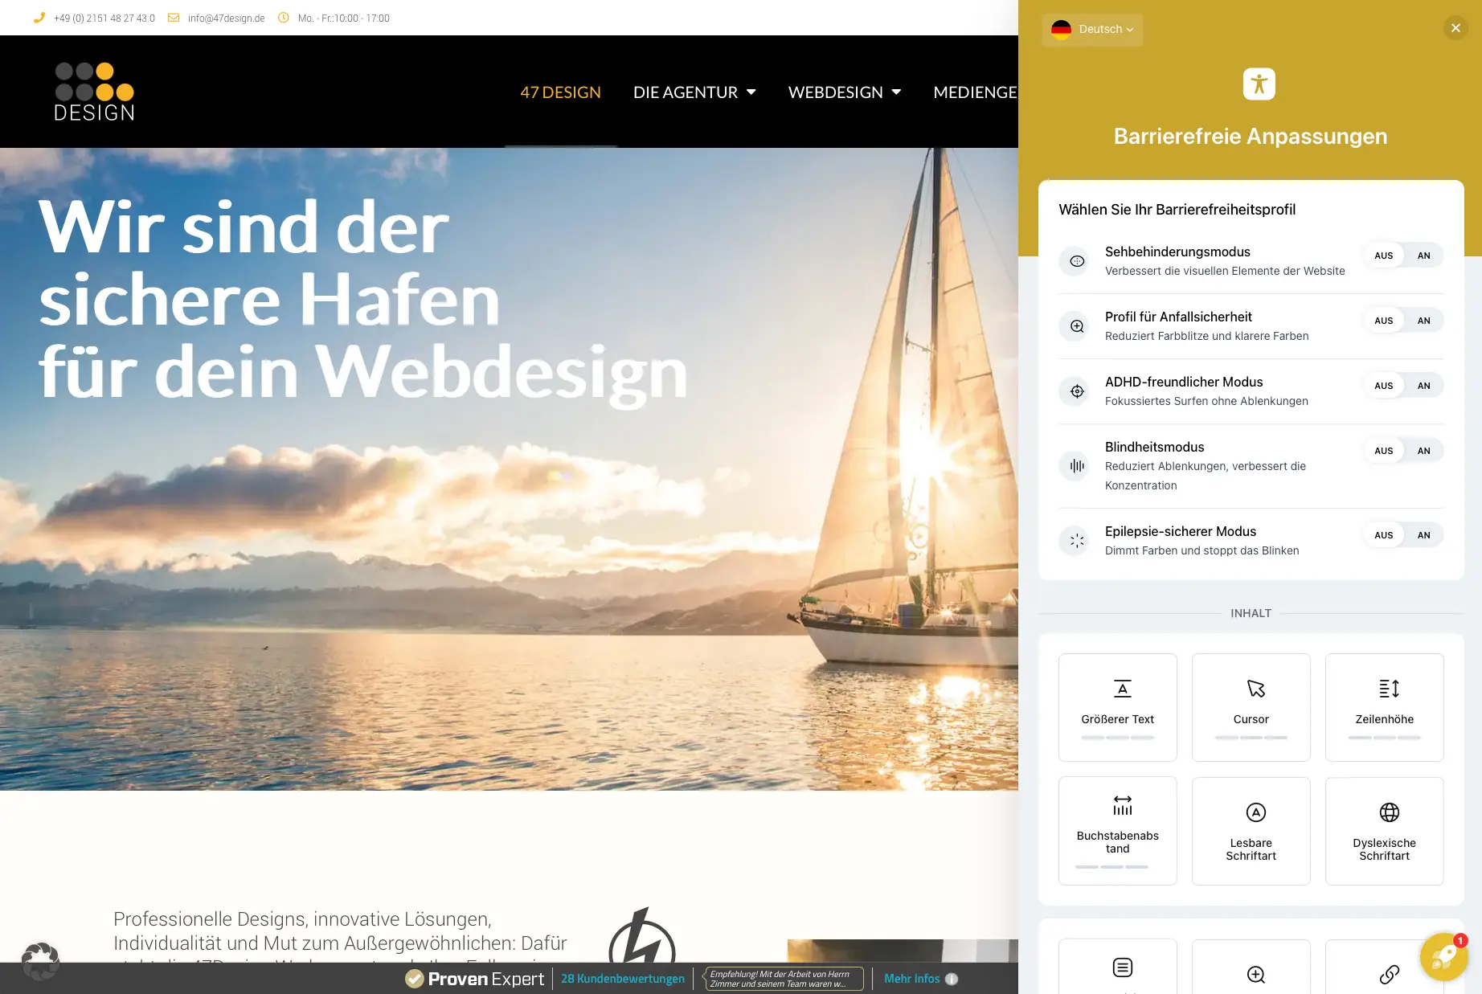
Task: Open the WEBDESIGN menu item
Action: click(x=836, y=92)
